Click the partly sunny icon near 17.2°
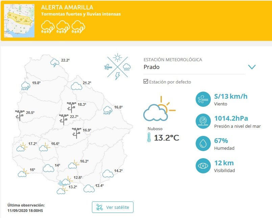Screen dimensions: 272x218 tap(22, 147)
